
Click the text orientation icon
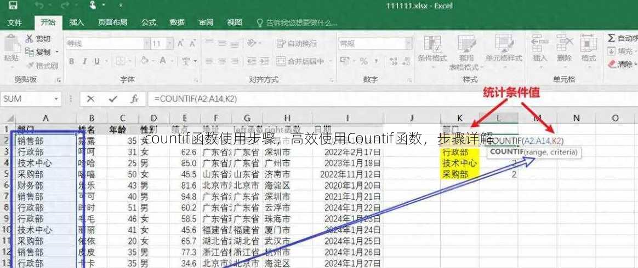253,43
